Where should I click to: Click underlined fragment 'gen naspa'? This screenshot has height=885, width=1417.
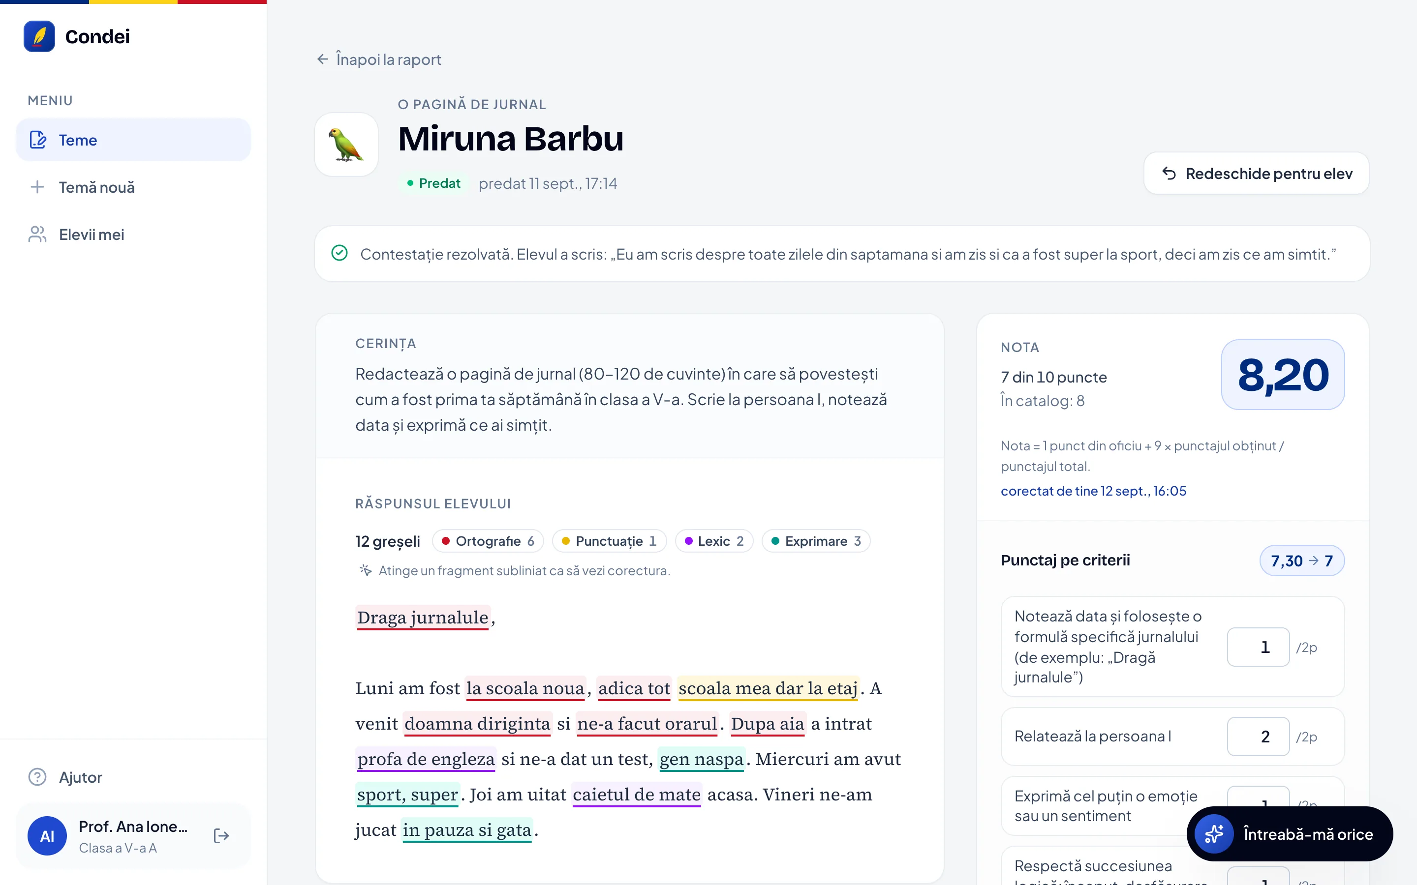702,759
